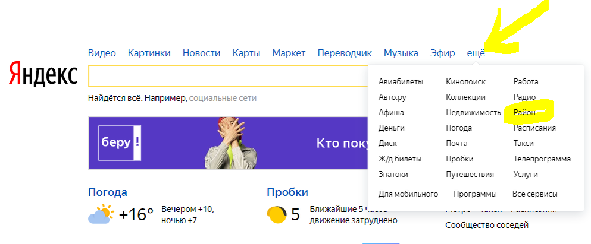
Task: Click the Вечером +10 forecast text
Action: [x=187, y=208]
